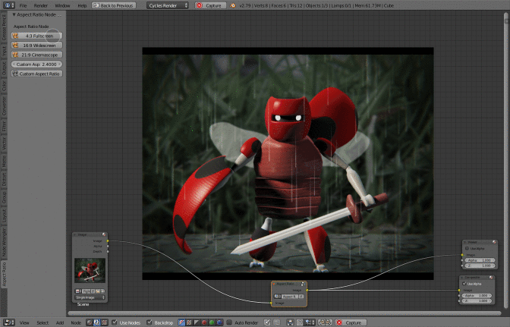This screenshot has width=510, height=327.
Task: Click the Composite node preview sphere icon
Action: (x=491, y=277)
